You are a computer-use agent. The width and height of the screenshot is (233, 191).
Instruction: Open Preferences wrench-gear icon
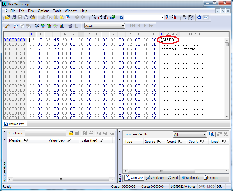pos(33,17)
